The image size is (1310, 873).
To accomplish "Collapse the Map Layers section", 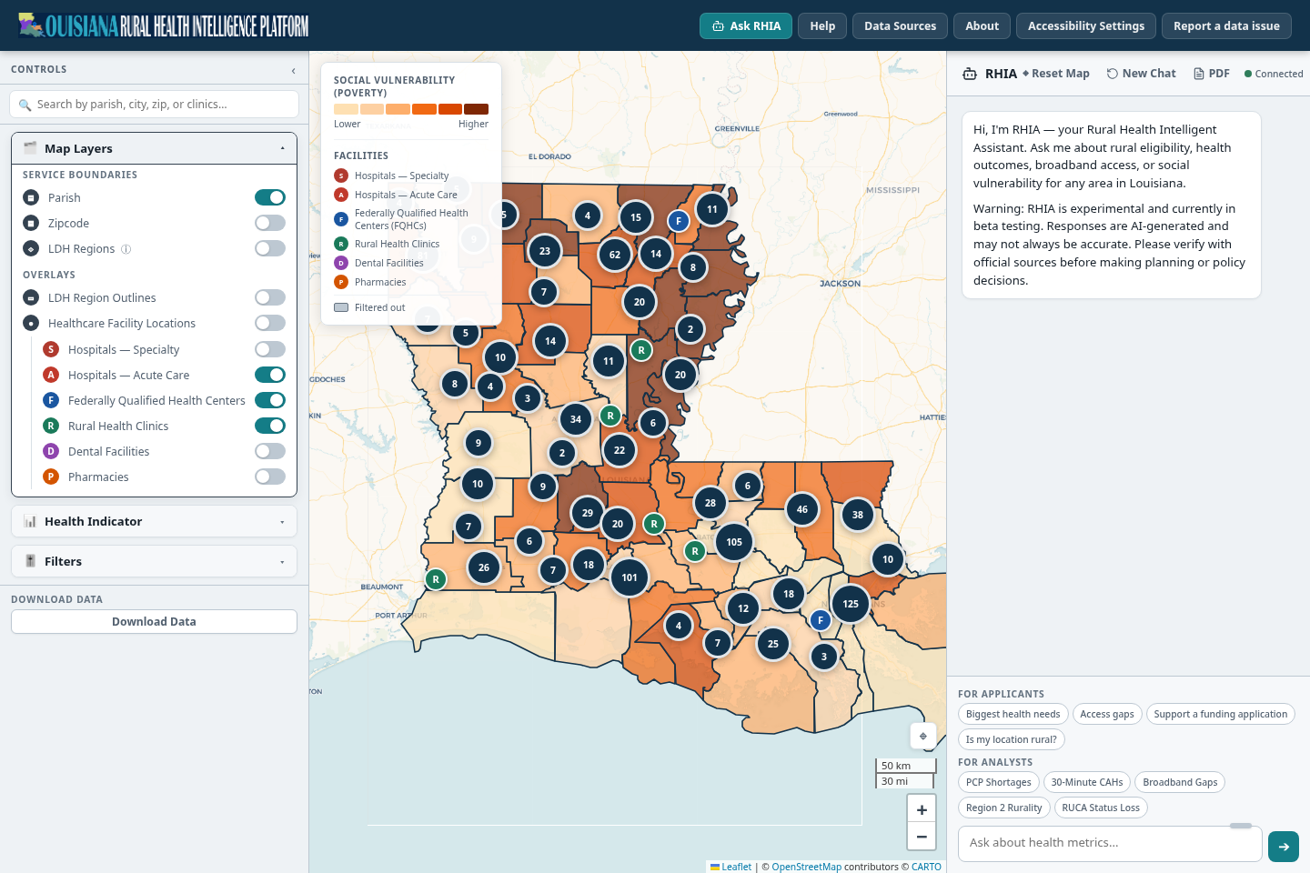I will click(x=155, y=148).
